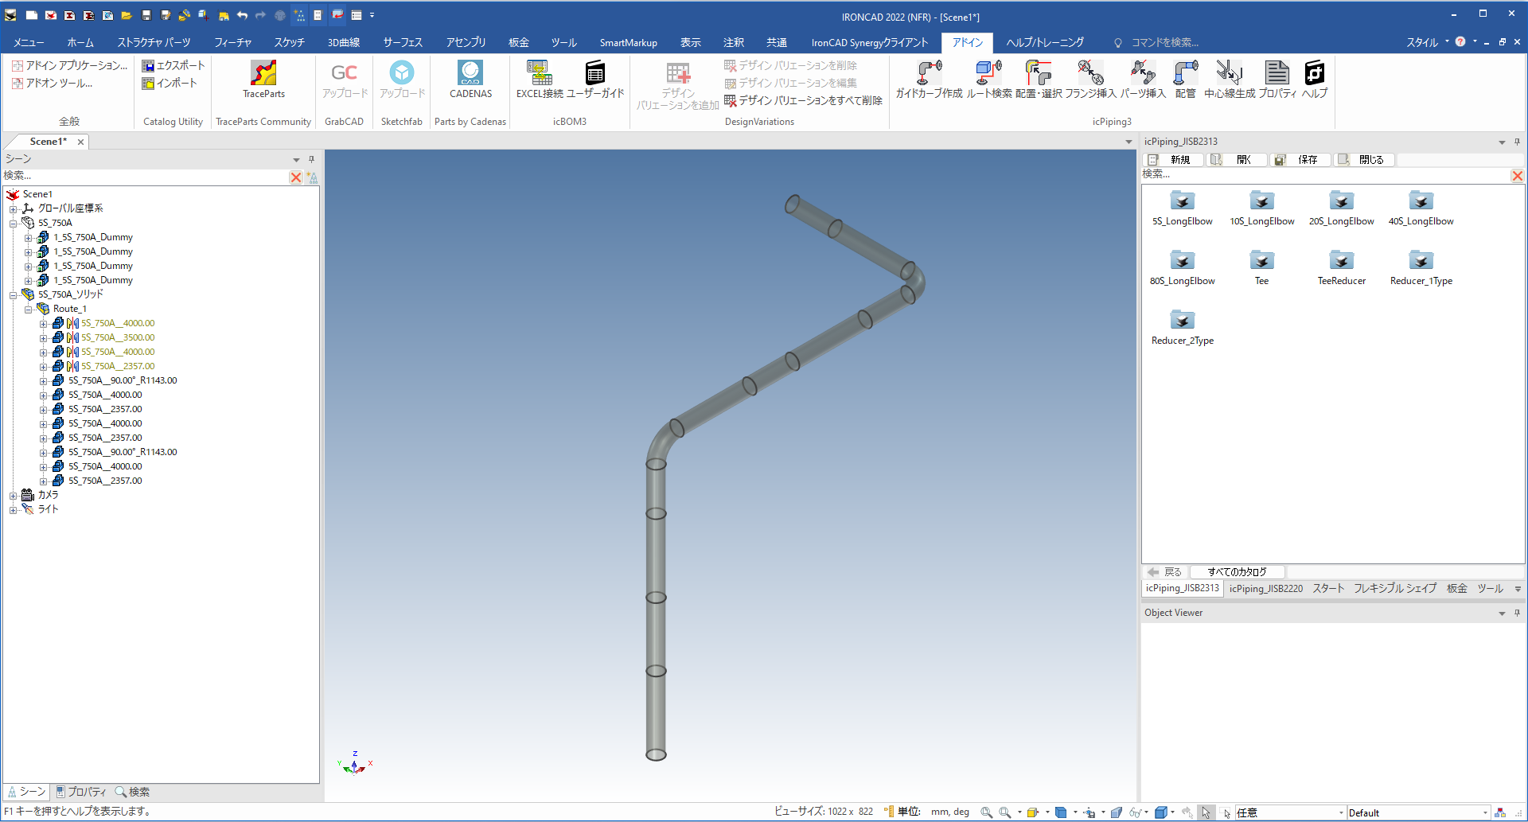
Task: Select the 5S_LongElbow catalog item
Action: (1182, 202)
